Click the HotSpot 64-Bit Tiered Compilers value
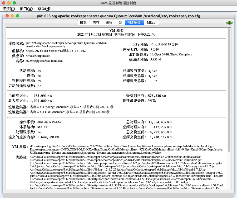Screen dimensions: 237x198 click(x=171, y=54)
